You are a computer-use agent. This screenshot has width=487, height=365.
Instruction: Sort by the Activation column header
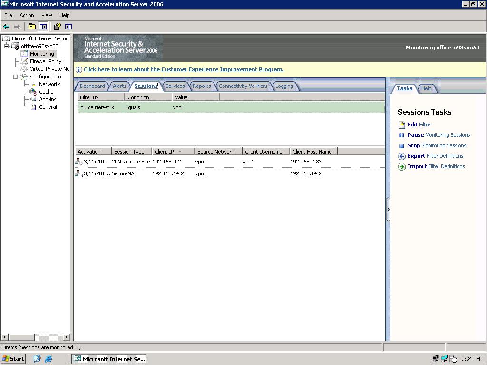tap(93, 152)
